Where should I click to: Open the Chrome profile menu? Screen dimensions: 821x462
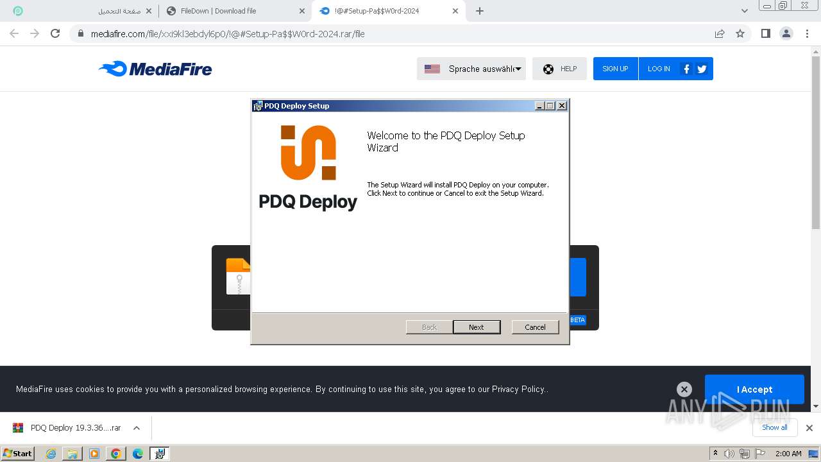pos(786,33)
